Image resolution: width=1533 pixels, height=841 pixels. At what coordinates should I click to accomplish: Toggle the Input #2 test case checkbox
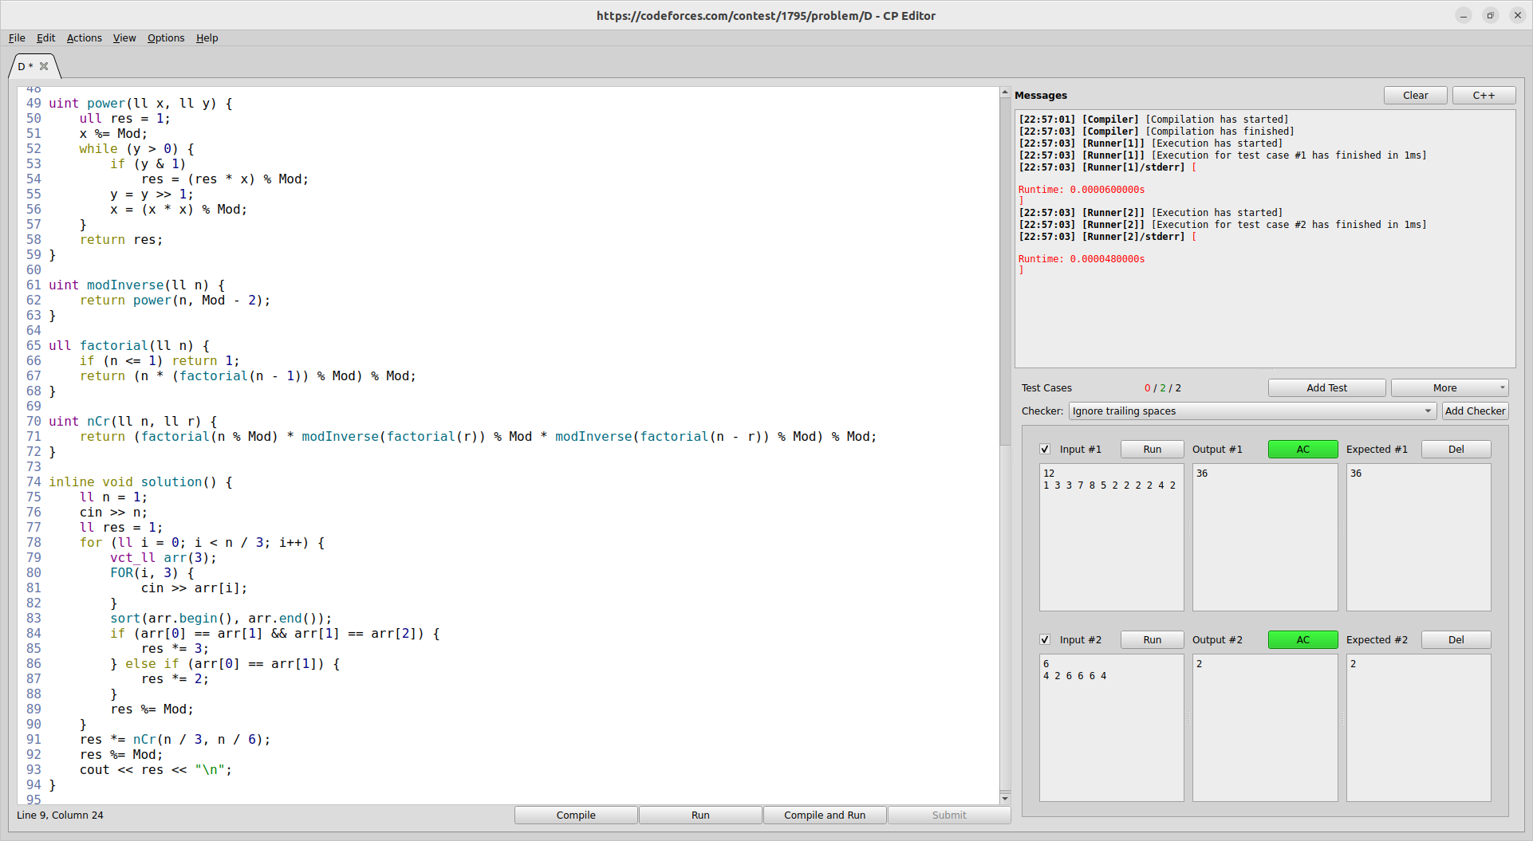pyautogui.click(x=1045, y=639)
